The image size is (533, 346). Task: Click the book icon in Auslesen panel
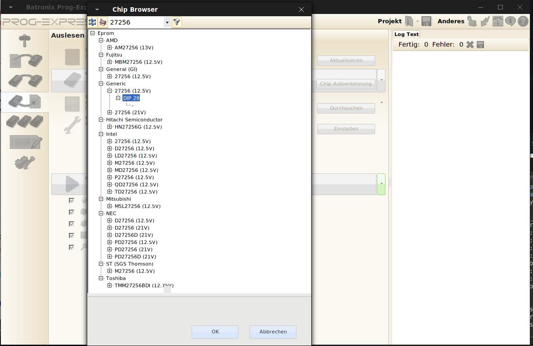pyautogui.click(x=72, y=57)
